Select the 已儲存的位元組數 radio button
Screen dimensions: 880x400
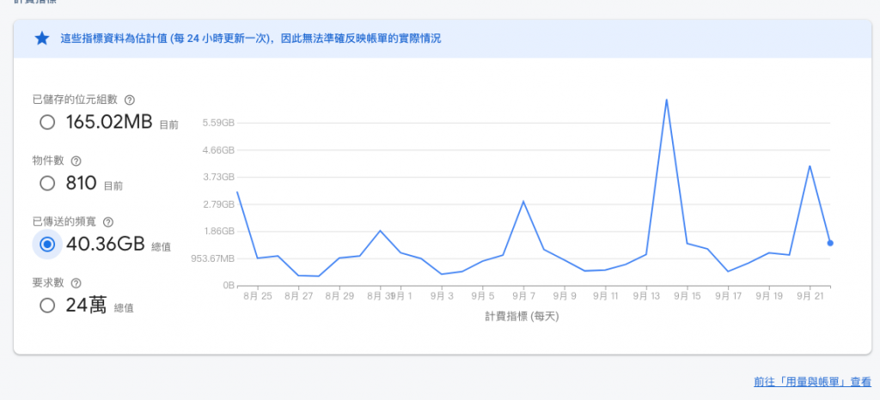coord(48,123)
